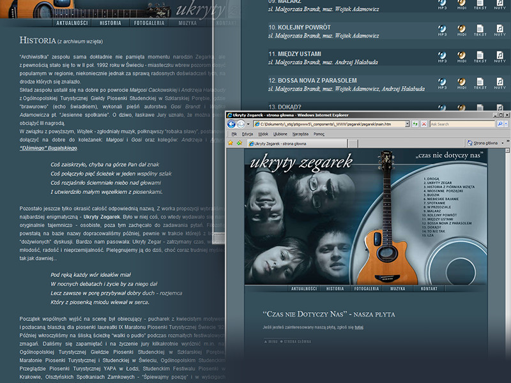Viewport: 511px width, 383px height.
Task: Open sheet music (Nuty) for Między Ustami
Action: (x=500, y=57)
